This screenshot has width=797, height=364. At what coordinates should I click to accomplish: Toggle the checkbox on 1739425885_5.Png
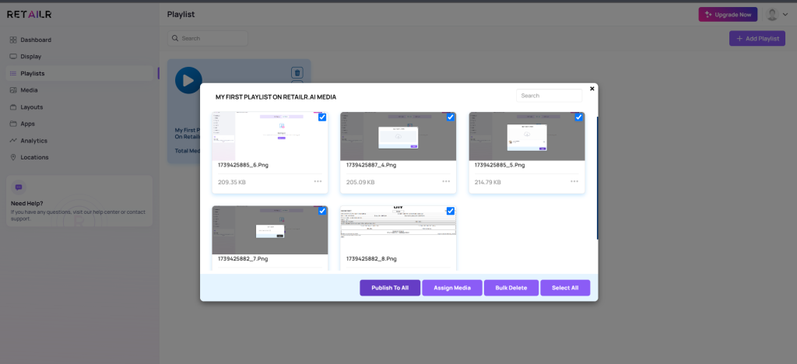pos(578,117)
